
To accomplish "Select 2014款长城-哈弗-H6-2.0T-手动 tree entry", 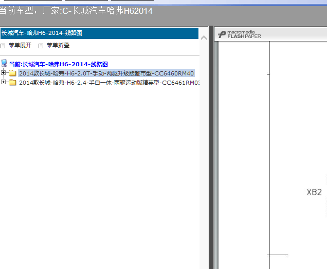I will point(106,73).
